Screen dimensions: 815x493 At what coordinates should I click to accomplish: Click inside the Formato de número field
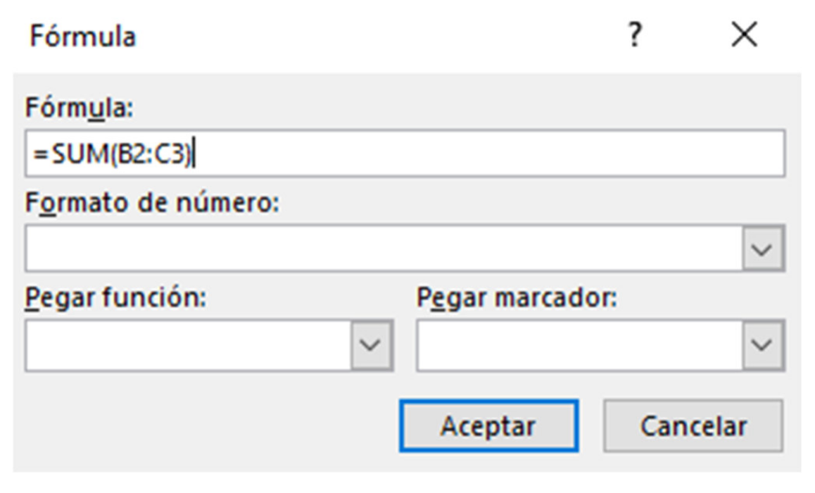pos(384,249)
